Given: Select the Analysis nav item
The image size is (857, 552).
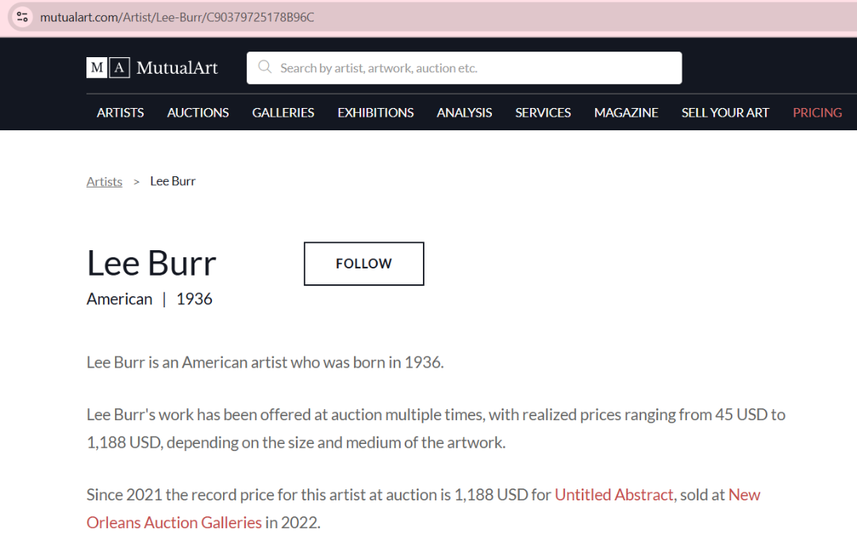Looking at the screenshot, I should coord(464,113).
